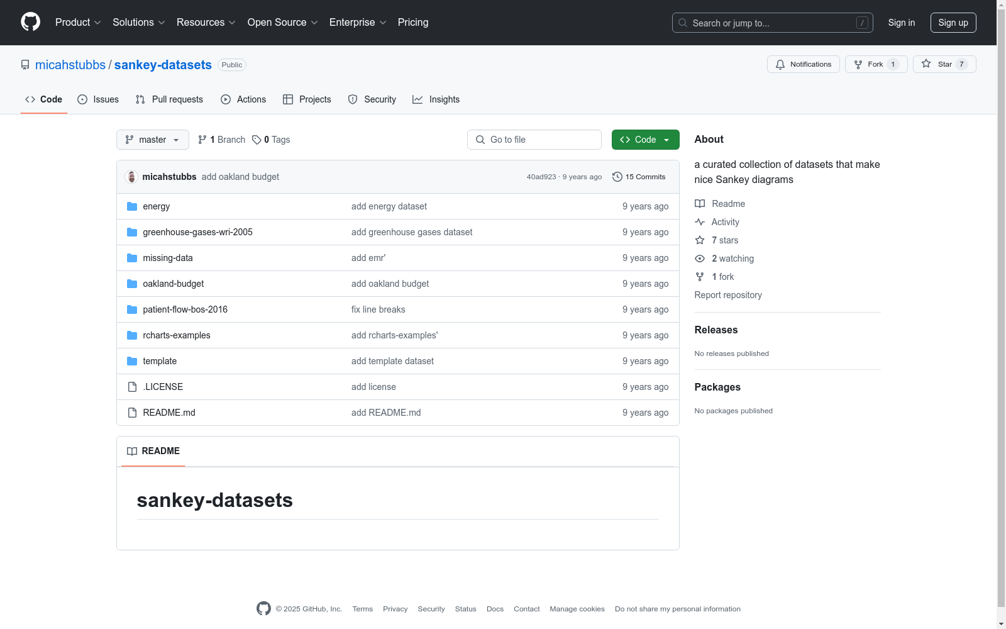
Task: Click the folder icon for patient-flow-bos-2016
Action: (x=132, y=309)
